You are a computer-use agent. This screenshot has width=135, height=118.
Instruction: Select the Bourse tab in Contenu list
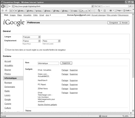[x=8, y=70]
